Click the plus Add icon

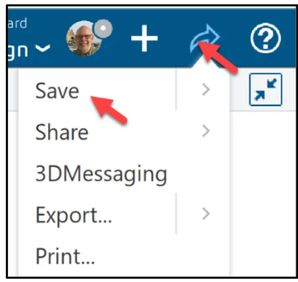(145, 38)
